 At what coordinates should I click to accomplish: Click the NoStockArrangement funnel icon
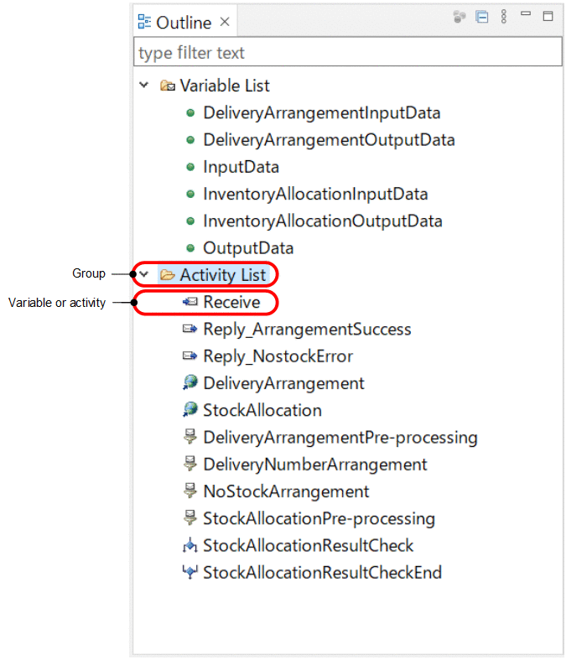[190, 491]
